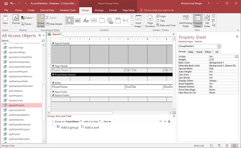
Task: Open the 'with A on top' dropdown
Action: coord(100,121)
